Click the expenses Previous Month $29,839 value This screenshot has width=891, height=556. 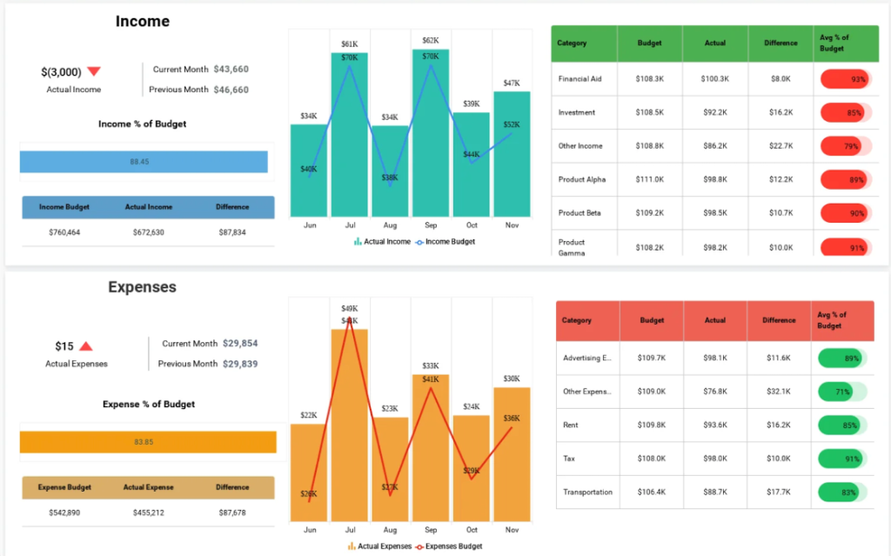point(240,364)
